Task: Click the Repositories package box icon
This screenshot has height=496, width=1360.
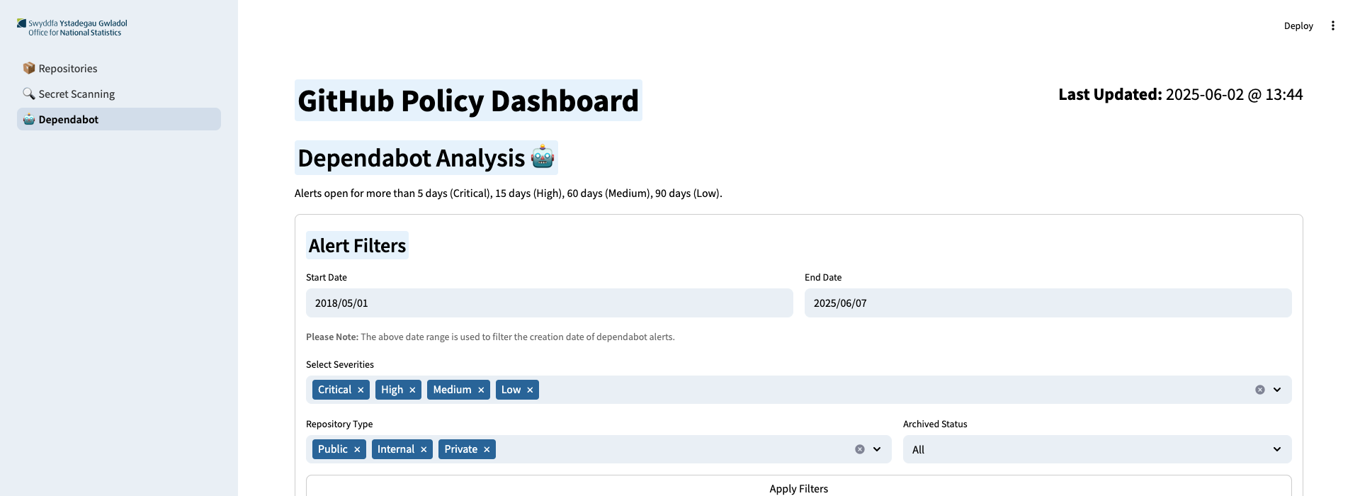Action: (29, 68)
